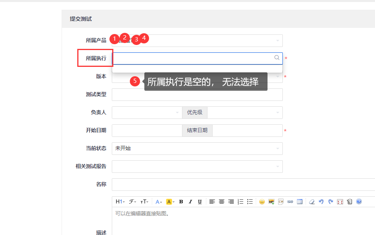Open the font family menu

(133, 202)
